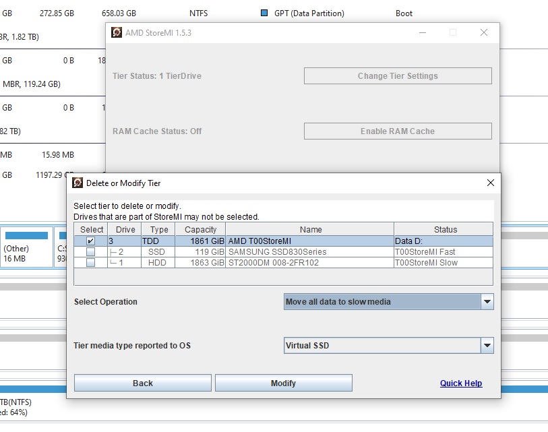Click the 'HDD' type cell

pyautogui.click(x=158, y=262)
